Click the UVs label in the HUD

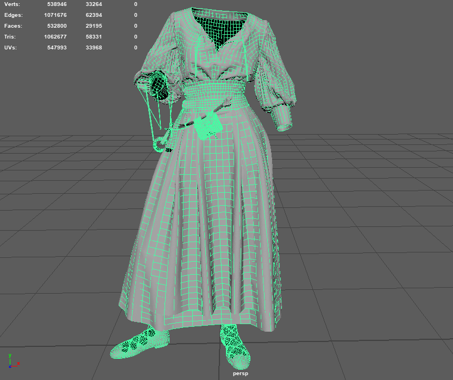[10, 48]
